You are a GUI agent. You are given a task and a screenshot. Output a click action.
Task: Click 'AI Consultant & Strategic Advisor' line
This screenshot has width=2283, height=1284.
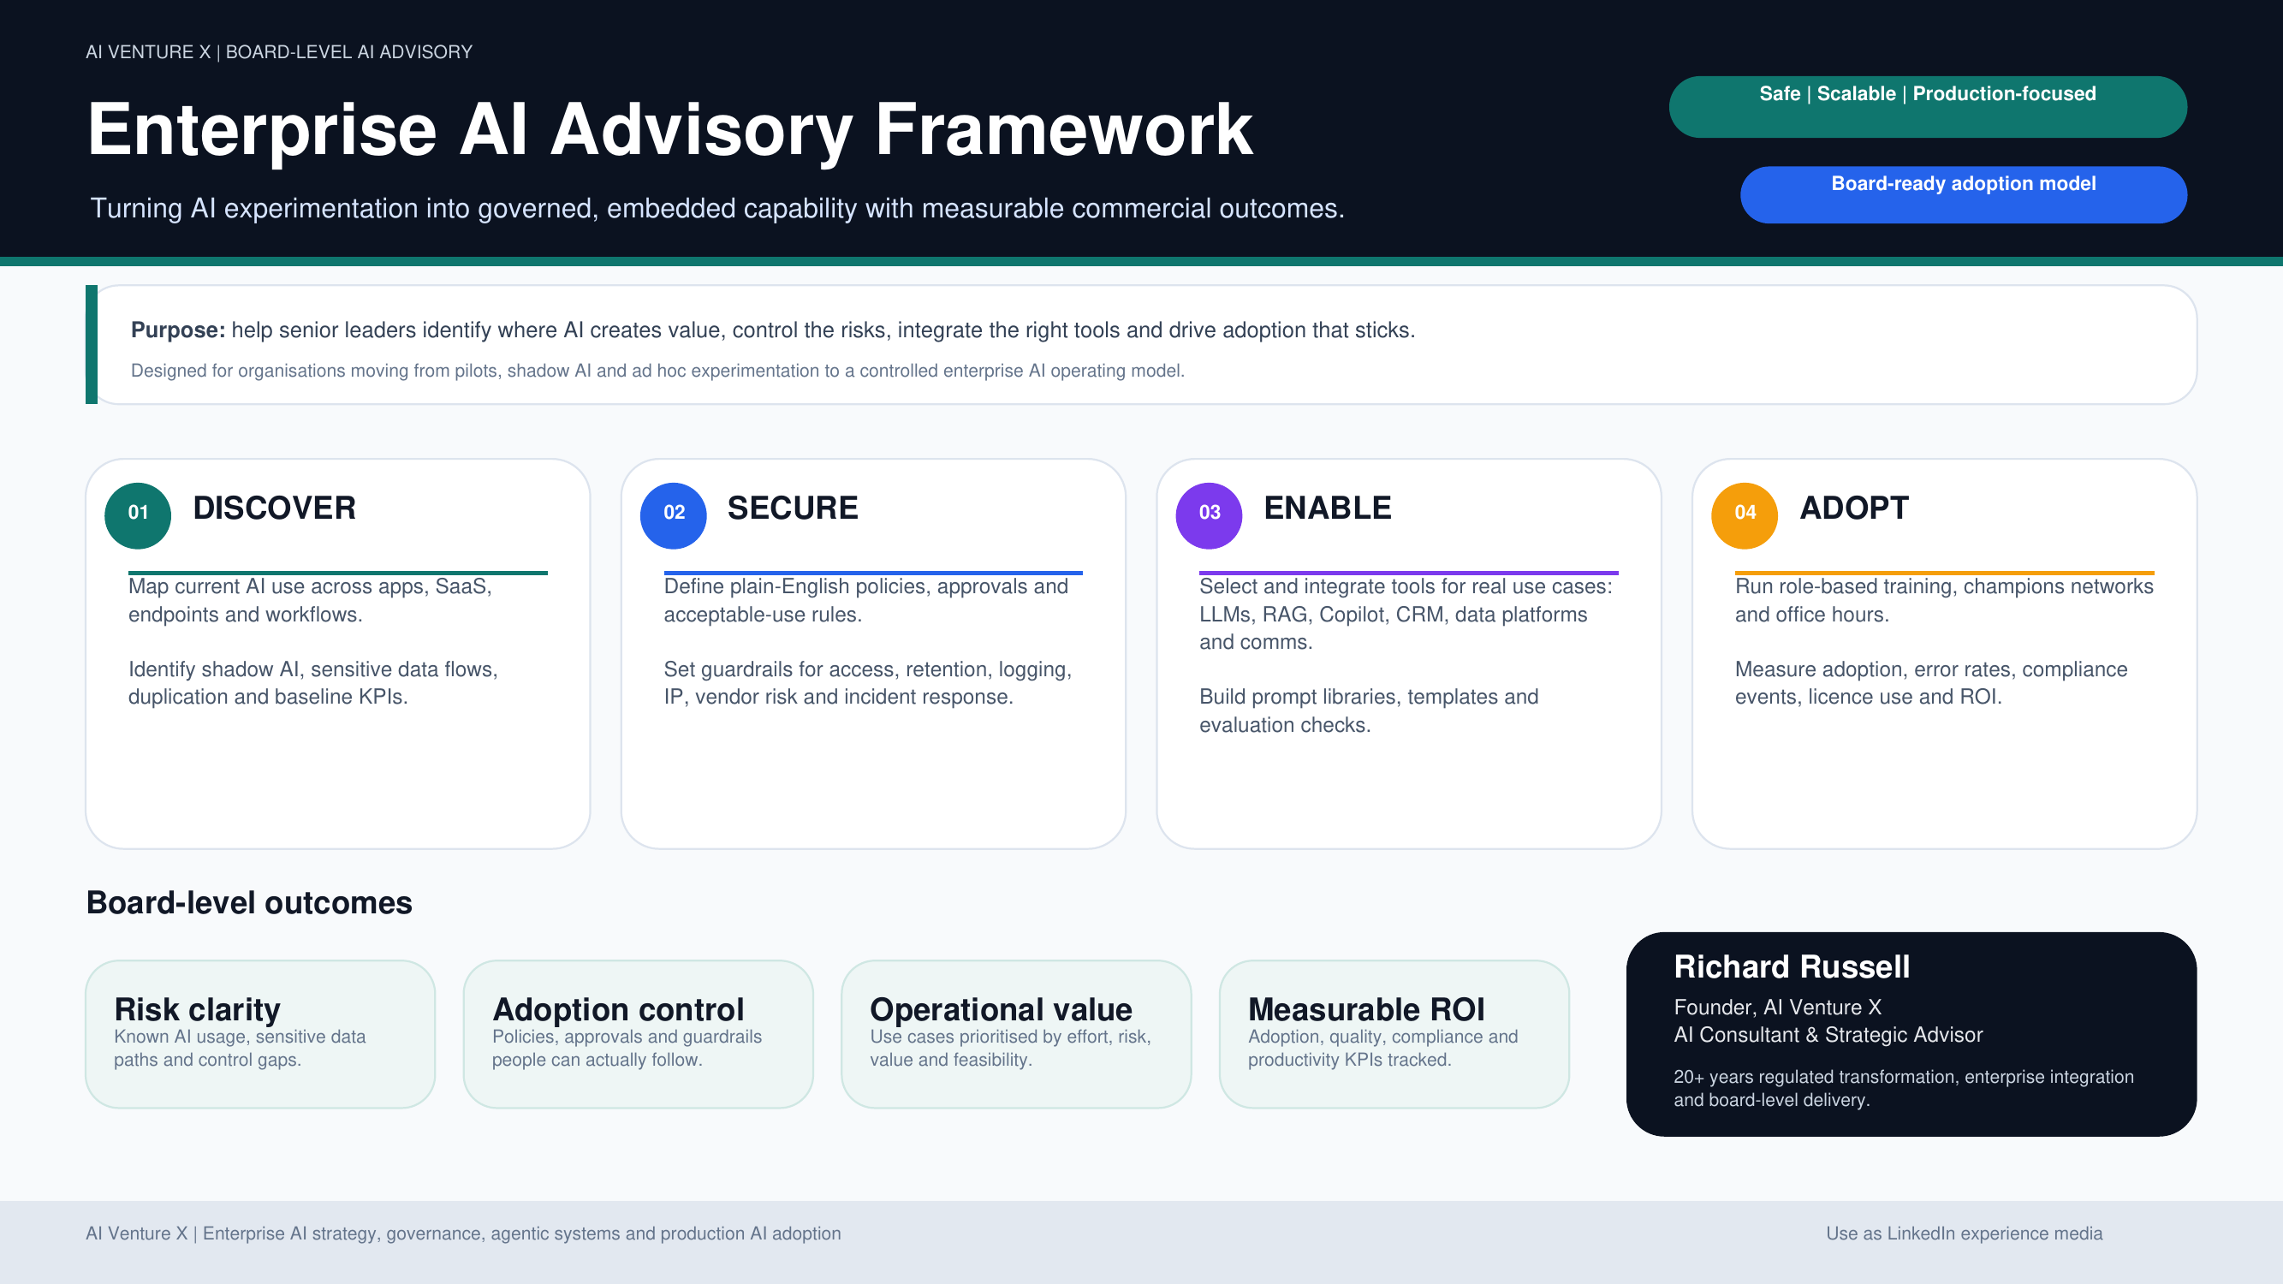(x=1828, y=1035)
